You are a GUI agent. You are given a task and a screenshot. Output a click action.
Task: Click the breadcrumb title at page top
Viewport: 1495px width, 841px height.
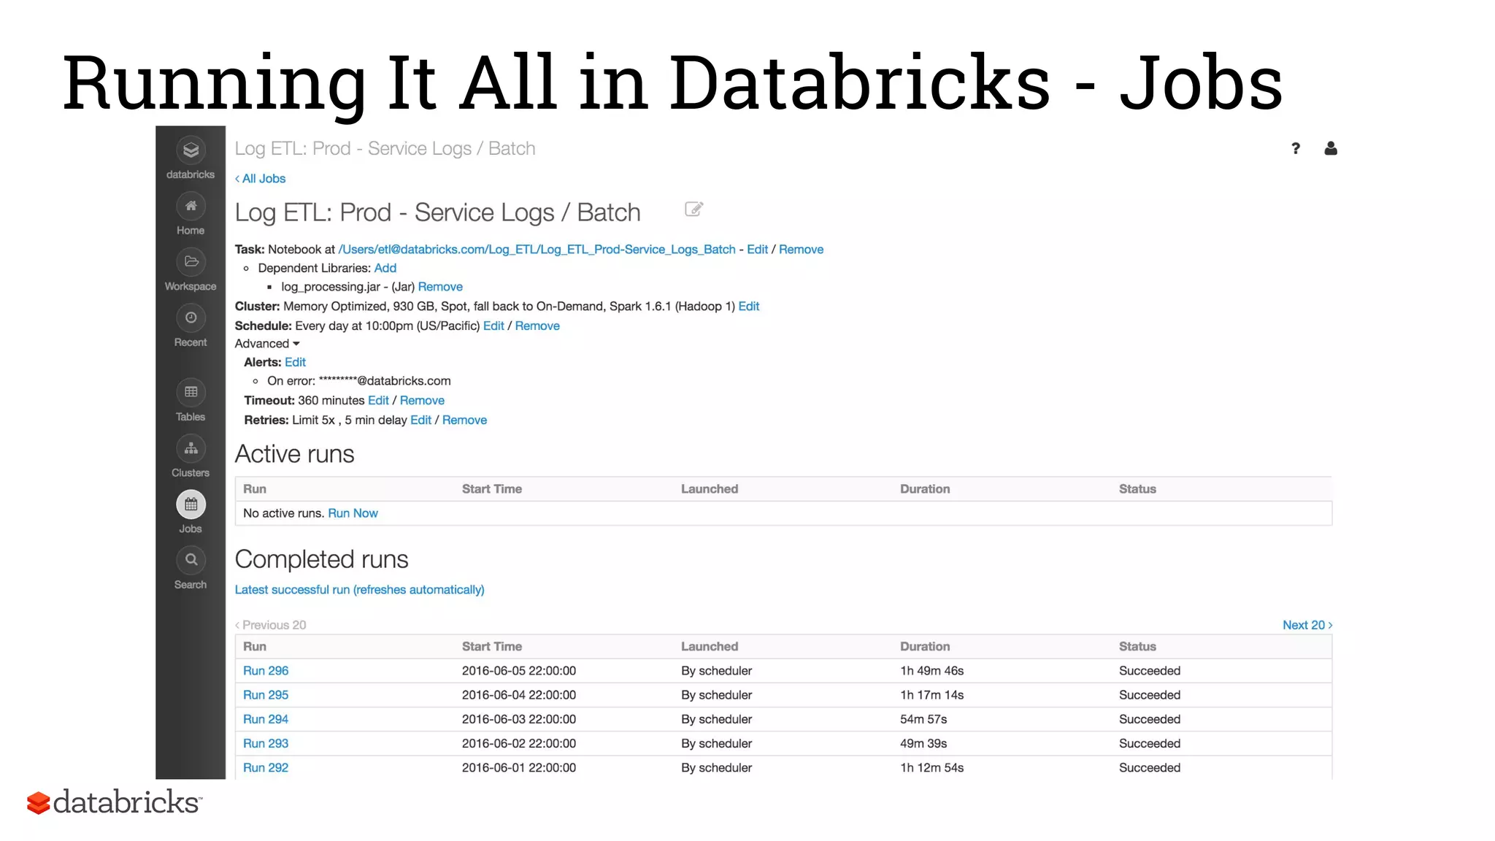tap(385, 149)
